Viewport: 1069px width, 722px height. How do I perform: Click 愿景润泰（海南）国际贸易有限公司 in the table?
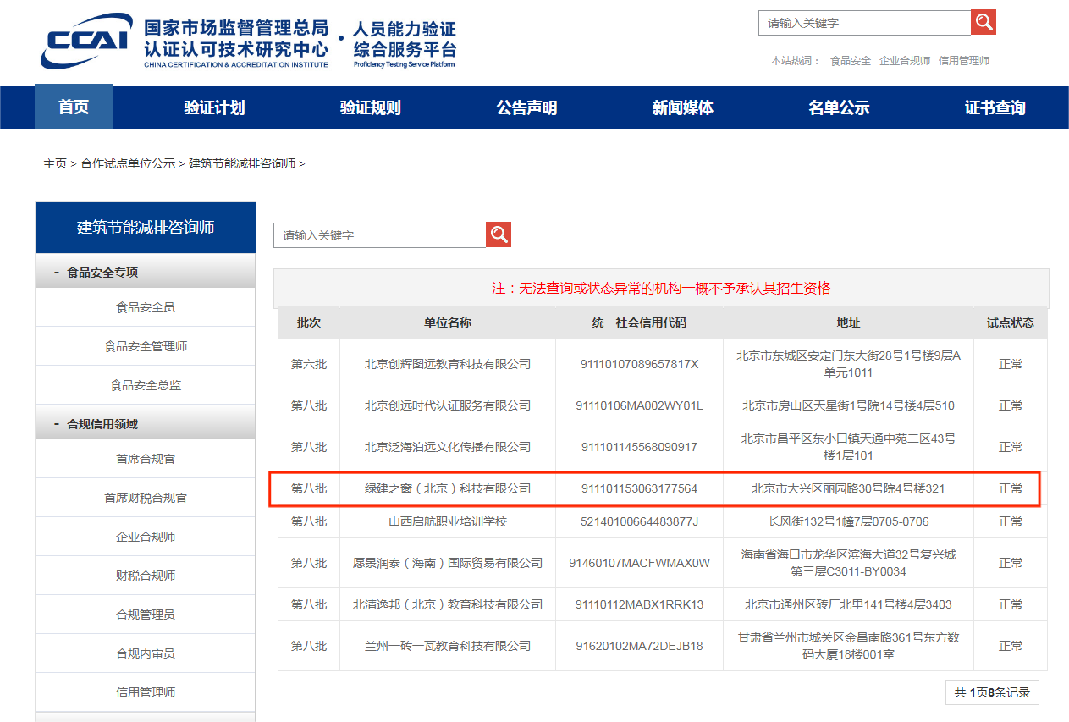[448, 563]
